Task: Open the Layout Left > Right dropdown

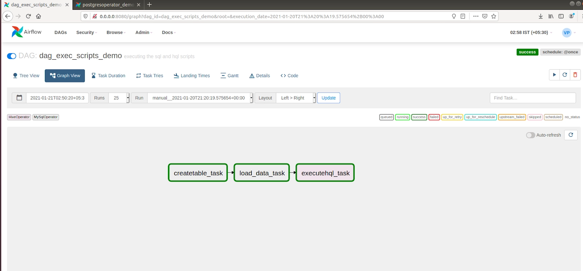Action: point(296,98)
